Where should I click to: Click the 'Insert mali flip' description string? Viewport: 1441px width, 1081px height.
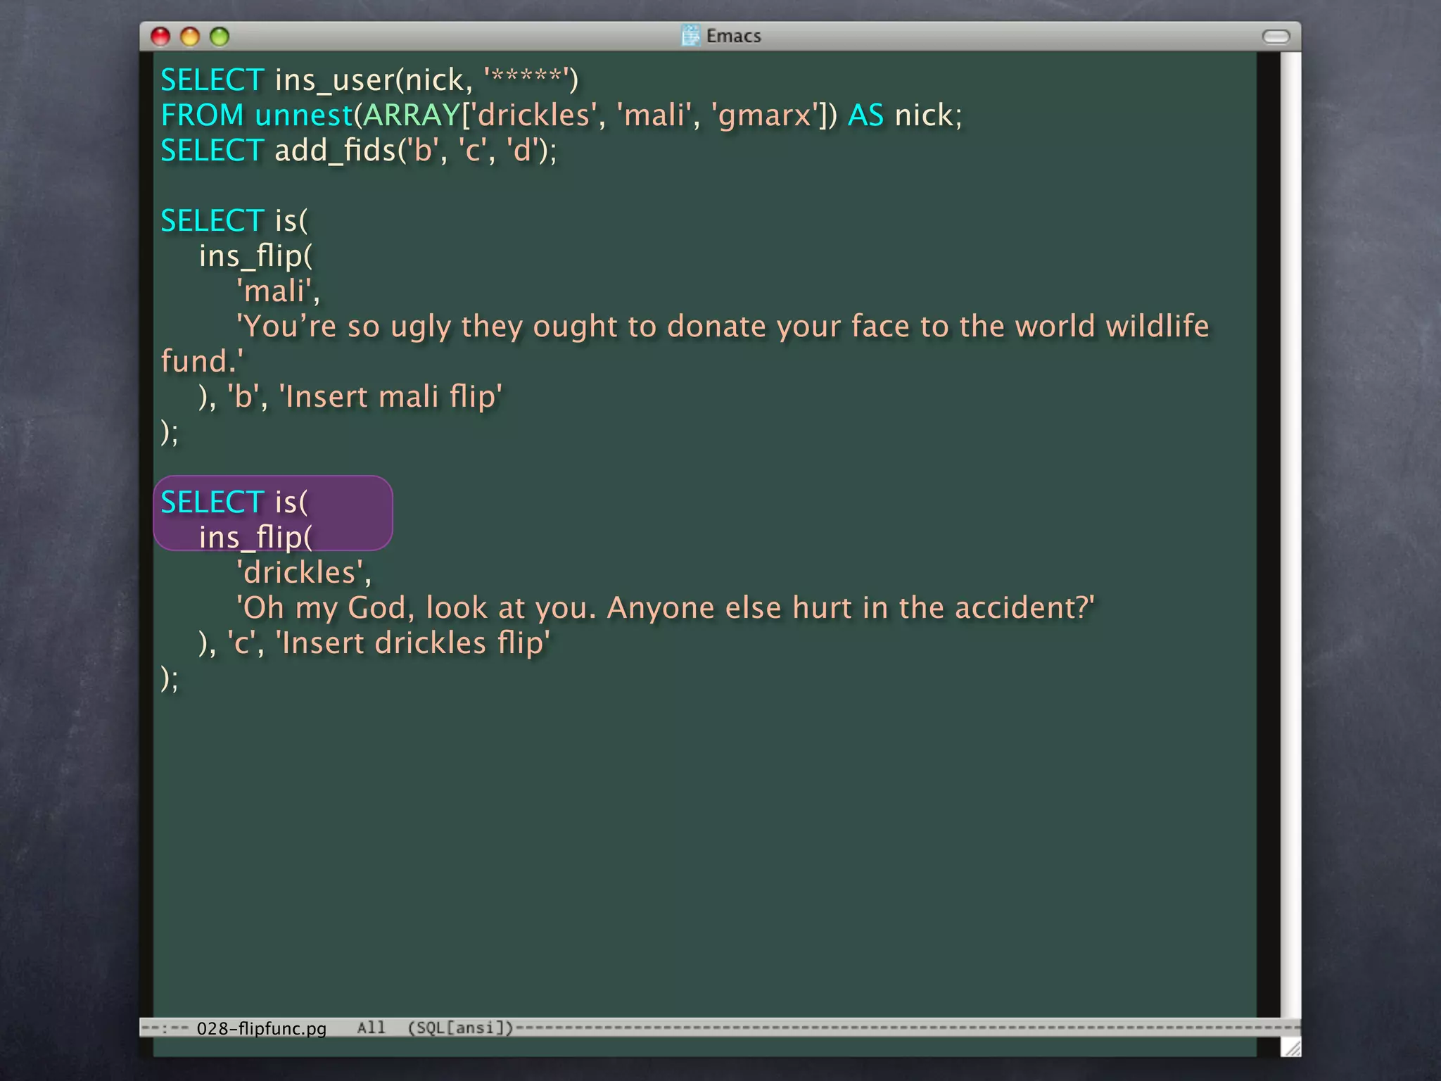tap(391, 397)
